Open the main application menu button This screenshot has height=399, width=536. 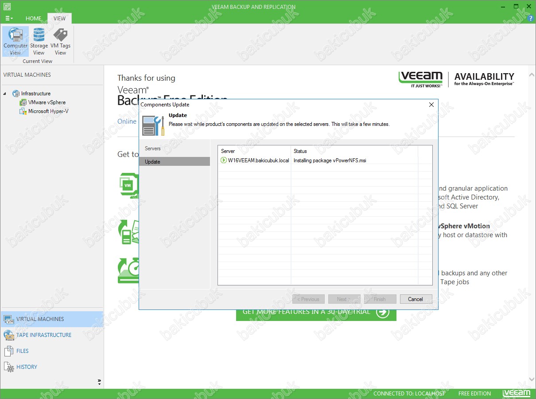click(9, 18)
